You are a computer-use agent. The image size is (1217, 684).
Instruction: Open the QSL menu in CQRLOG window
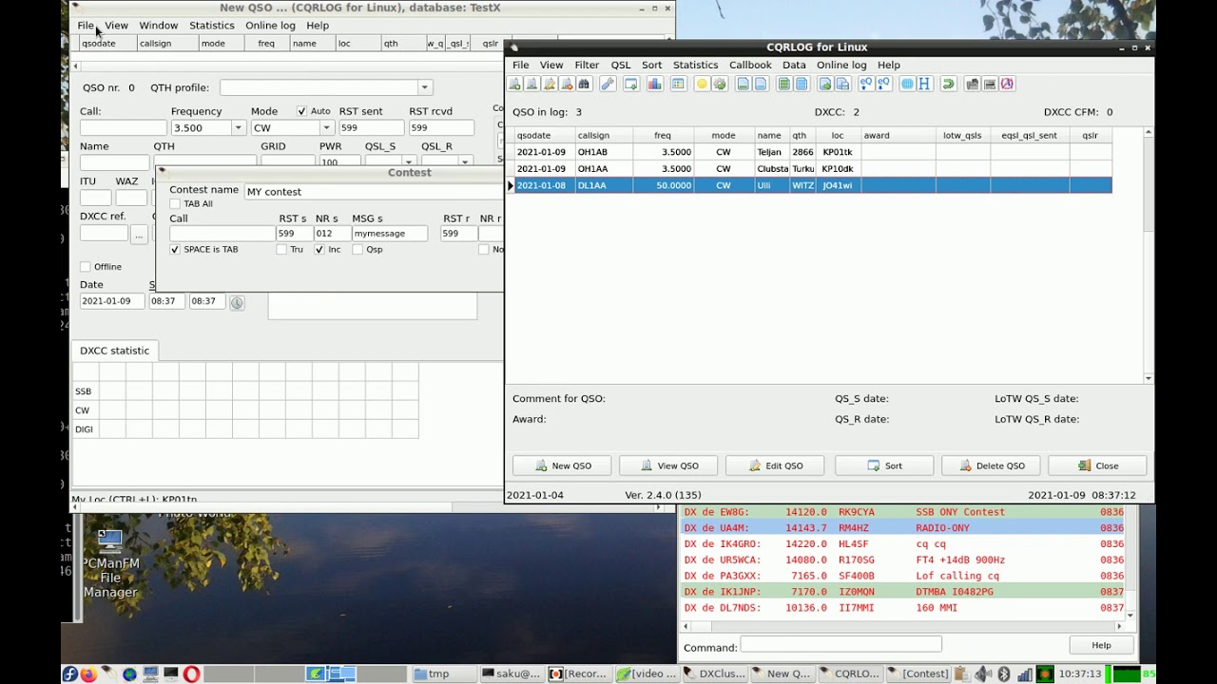tap(621, 66)
